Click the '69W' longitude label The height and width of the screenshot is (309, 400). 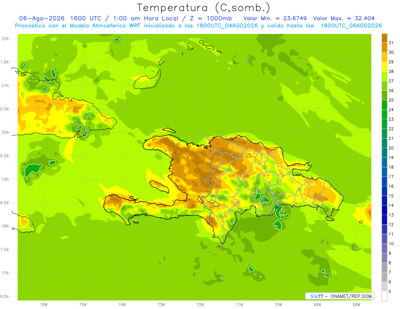(x=317, y=304)
